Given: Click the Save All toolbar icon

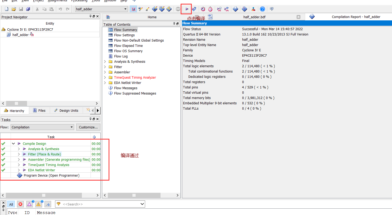Looking at the screenshot, I should [28, 9].
